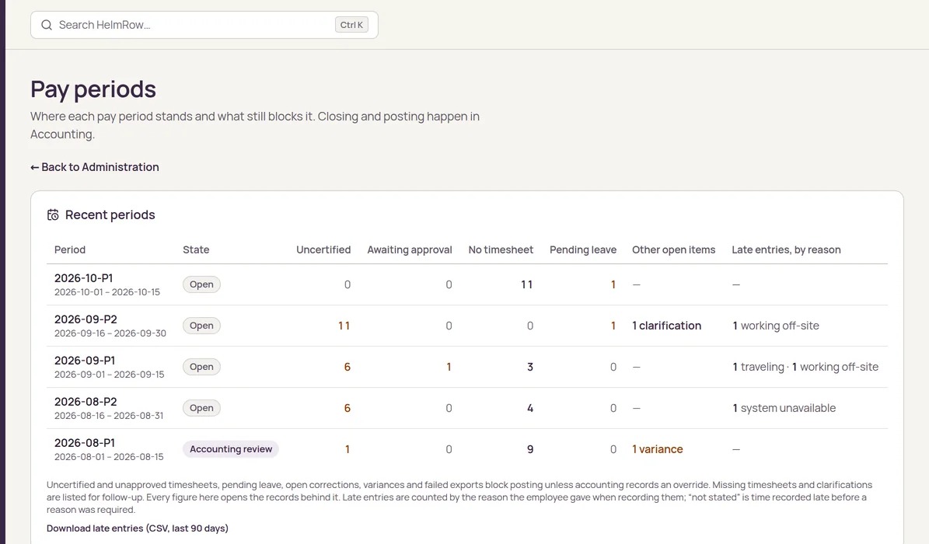Go back to Administration
Screen dimensions: 929x544
[95, 167]
